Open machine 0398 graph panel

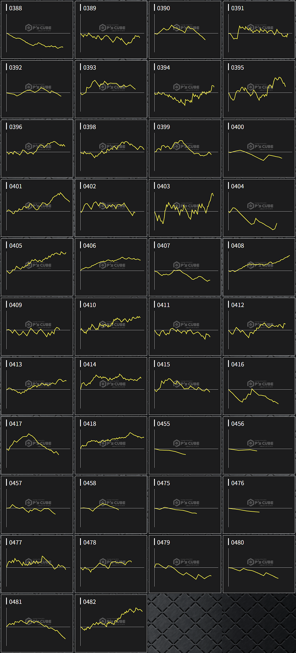point(111,149)
